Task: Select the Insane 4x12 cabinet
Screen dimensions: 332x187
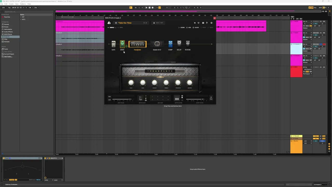Action: tap(157, 44)
